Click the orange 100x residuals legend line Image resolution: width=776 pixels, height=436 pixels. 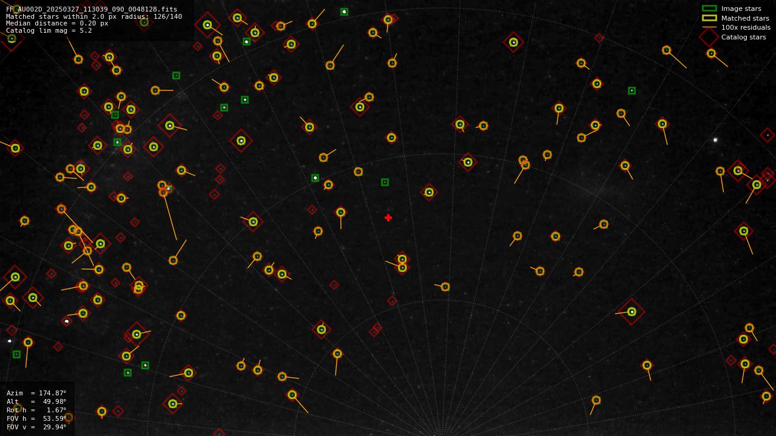[709, 27]
